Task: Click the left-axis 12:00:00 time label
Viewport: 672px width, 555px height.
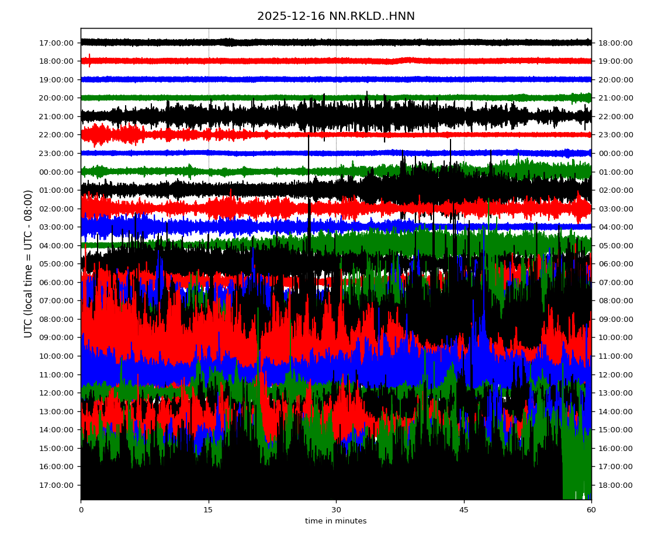Action: [x=56, y=393]
